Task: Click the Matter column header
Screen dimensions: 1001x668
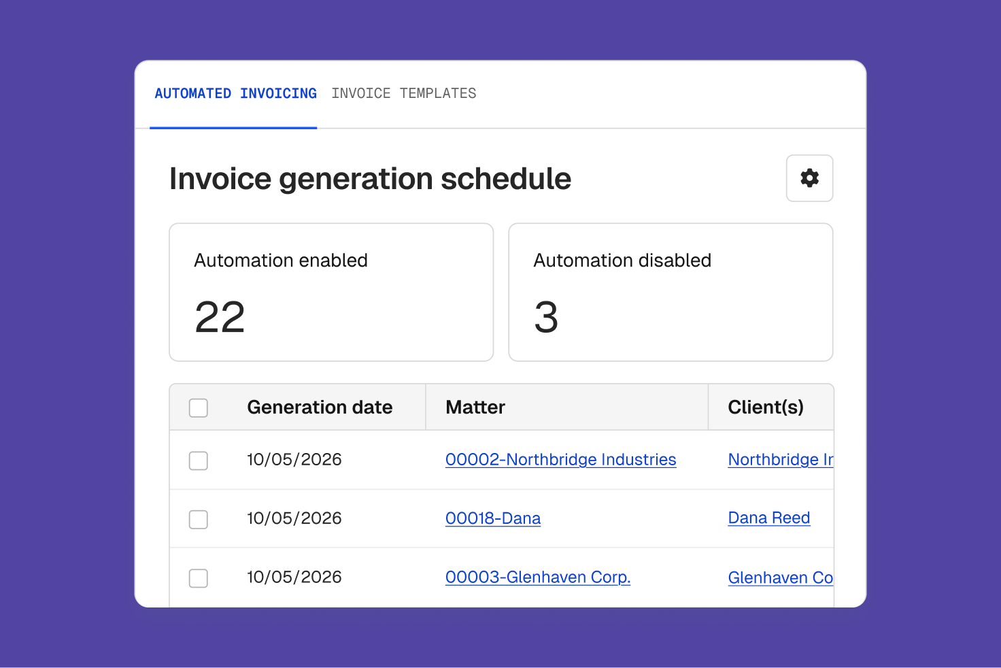Action: point(475,407)
